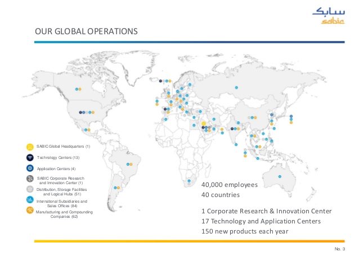Click the blue marker in Canada
Screen dimensions: 359x256
pos(77,89)
